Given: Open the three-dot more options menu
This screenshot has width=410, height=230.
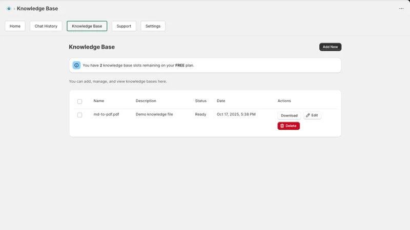Looking at the screenshot, I should point(401,9).
